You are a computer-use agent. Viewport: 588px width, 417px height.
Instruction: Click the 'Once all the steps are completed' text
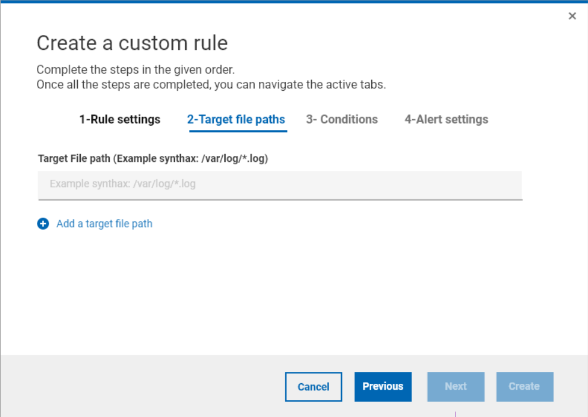[x=211, y=85]
